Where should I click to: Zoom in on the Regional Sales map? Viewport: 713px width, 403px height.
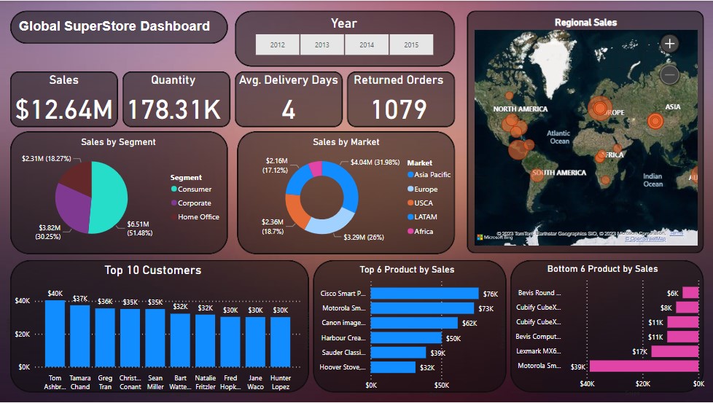pyautogui.click(x=669, y=44)
